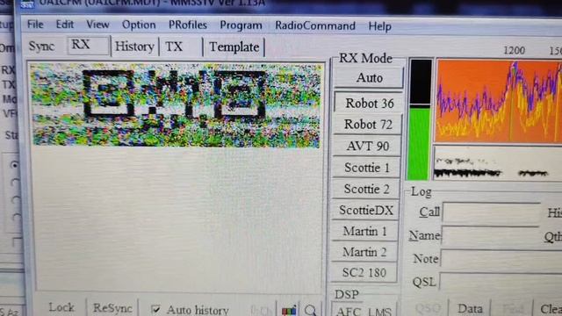The width and height of the screenshot is (562, 316).
Task: Click the magnifier zoom icon
Action: tap(310, 310)
